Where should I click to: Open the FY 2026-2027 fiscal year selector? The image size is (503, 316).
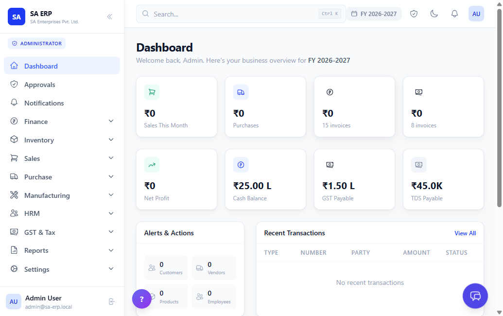(x=374, y=14)
